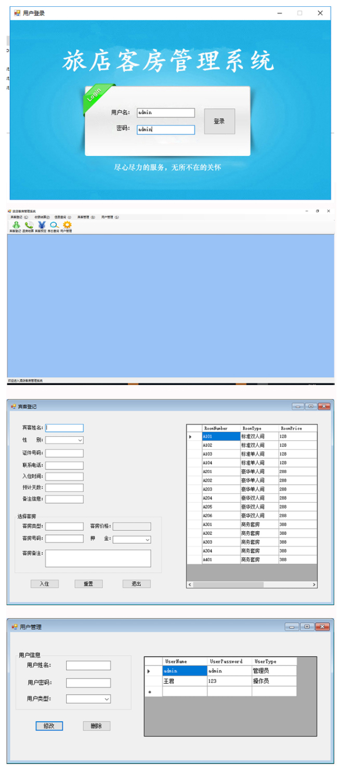Click the 用户管理 window title bar icon

15,627
